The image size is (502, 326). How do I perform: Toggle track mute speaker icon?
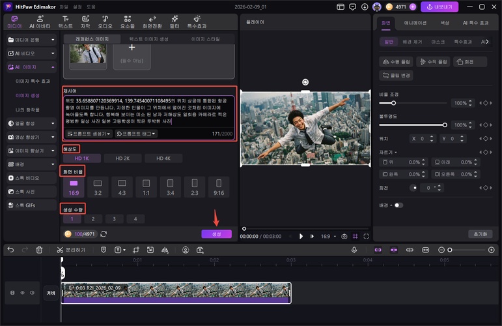point(33,293)
